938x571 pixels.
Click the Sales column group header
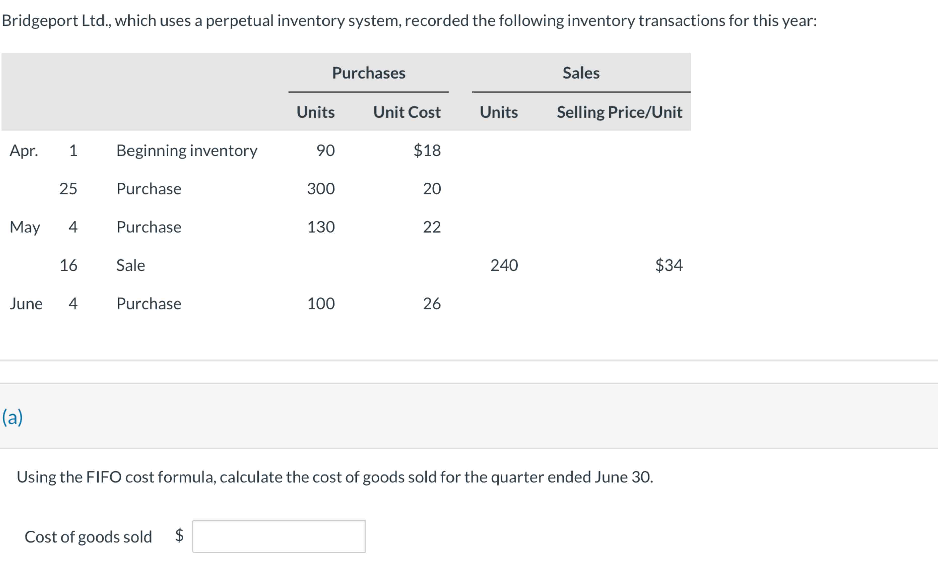click(x=581, y=73)
